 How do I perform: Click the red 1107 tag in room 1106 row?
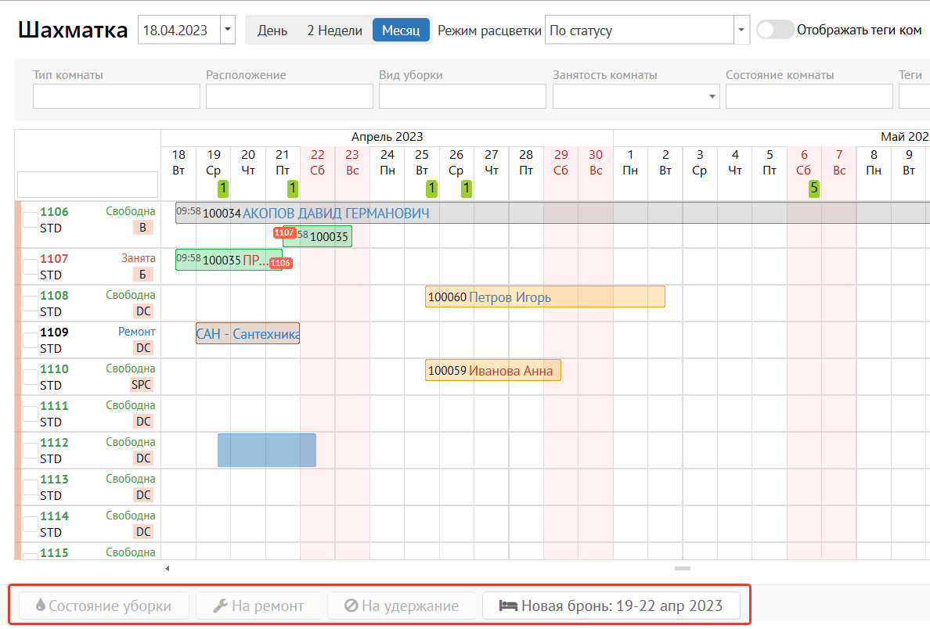pos(285,232)
